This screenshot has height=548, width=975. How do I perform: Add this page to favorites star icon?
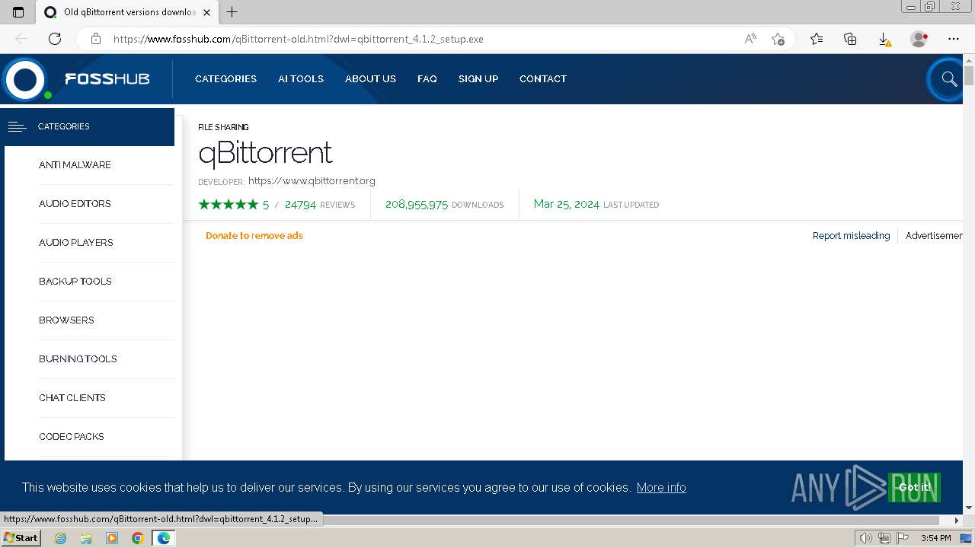[778, 39]
